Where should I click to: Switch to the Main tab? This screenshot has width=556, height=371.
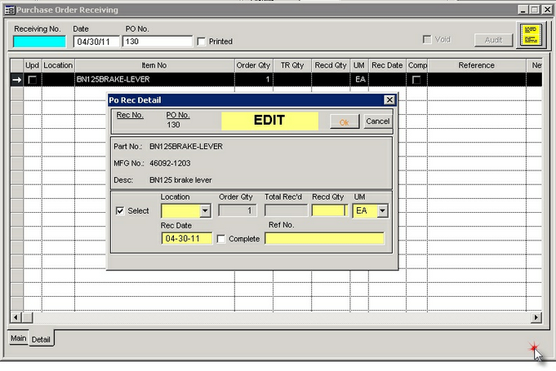tap(18, 338)
